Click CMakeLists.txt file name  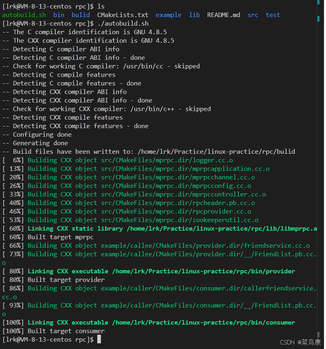click(x=123, y=15)
